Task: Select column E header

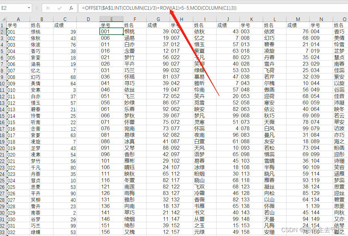Action: [111, 19]
